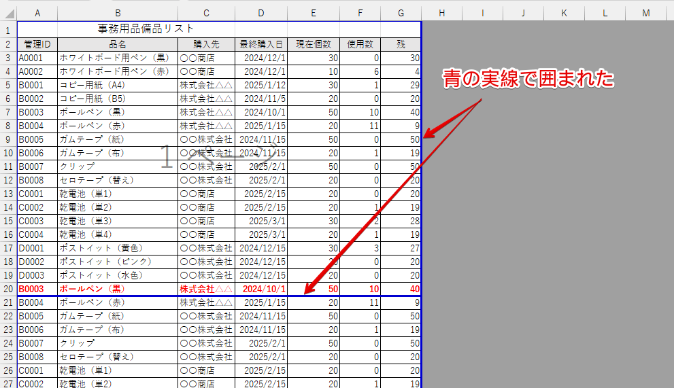Click クリップ cell in row 11
Screen dimensions: 674x388
118,166
